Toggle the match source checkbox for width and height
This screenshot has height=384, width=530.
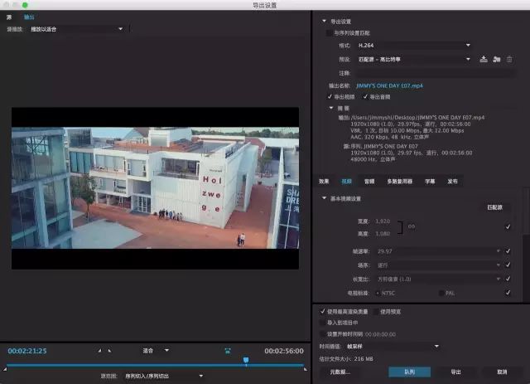pos(508,226)
